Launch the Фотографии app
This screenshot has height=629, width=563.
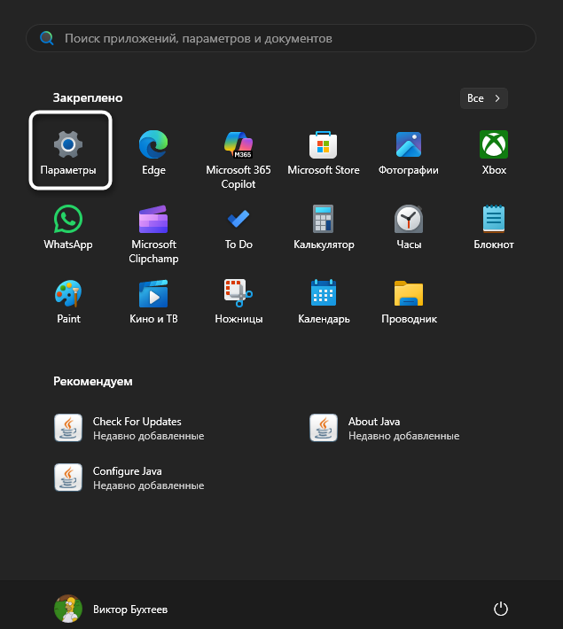[409, 152]
